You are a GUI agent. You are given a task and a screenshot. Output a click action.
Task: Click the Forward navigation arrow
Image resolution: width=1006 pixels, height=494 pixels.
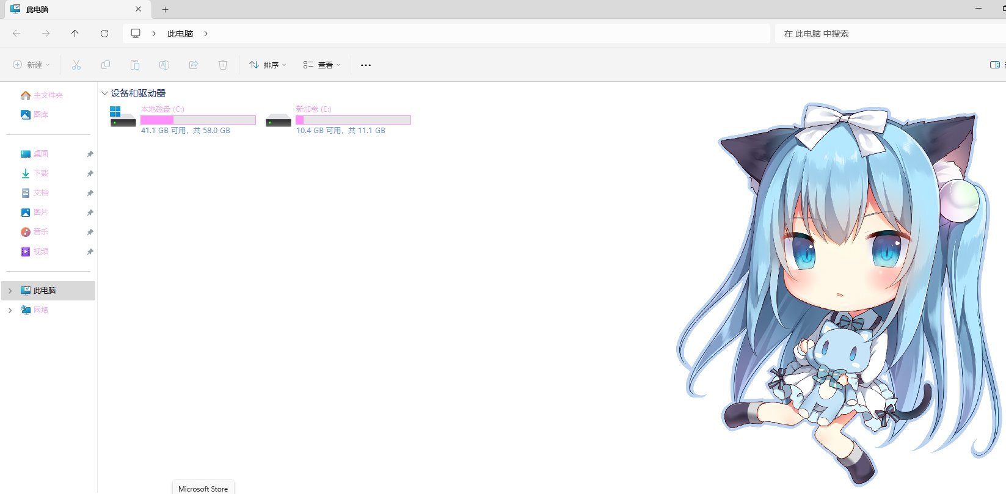pos(46,34)
